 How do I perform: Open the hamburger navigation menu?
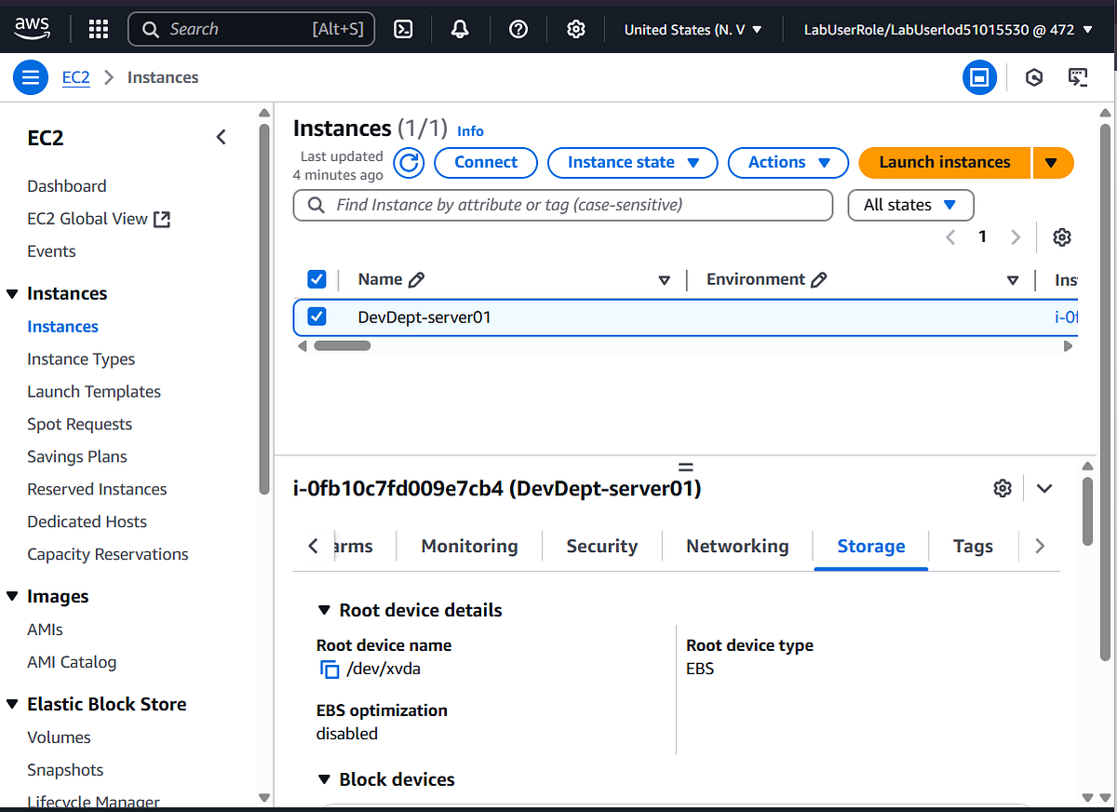point(30,76)
